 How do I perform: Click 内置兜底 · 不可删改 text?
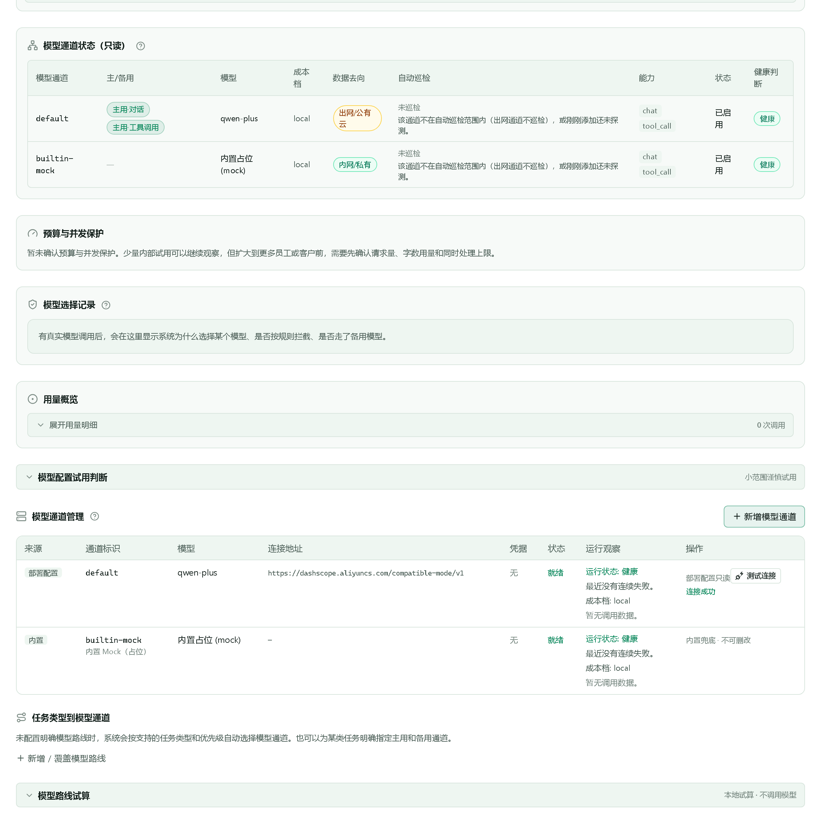719,640
